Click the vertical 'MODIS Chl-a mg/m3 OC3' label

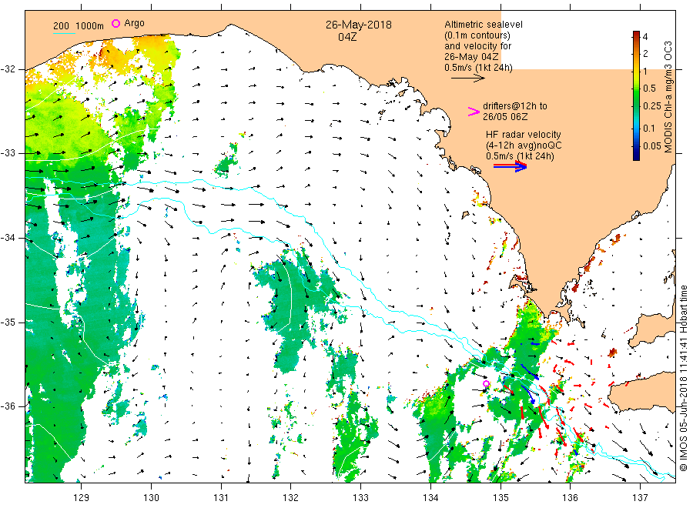tap(668, 97)
